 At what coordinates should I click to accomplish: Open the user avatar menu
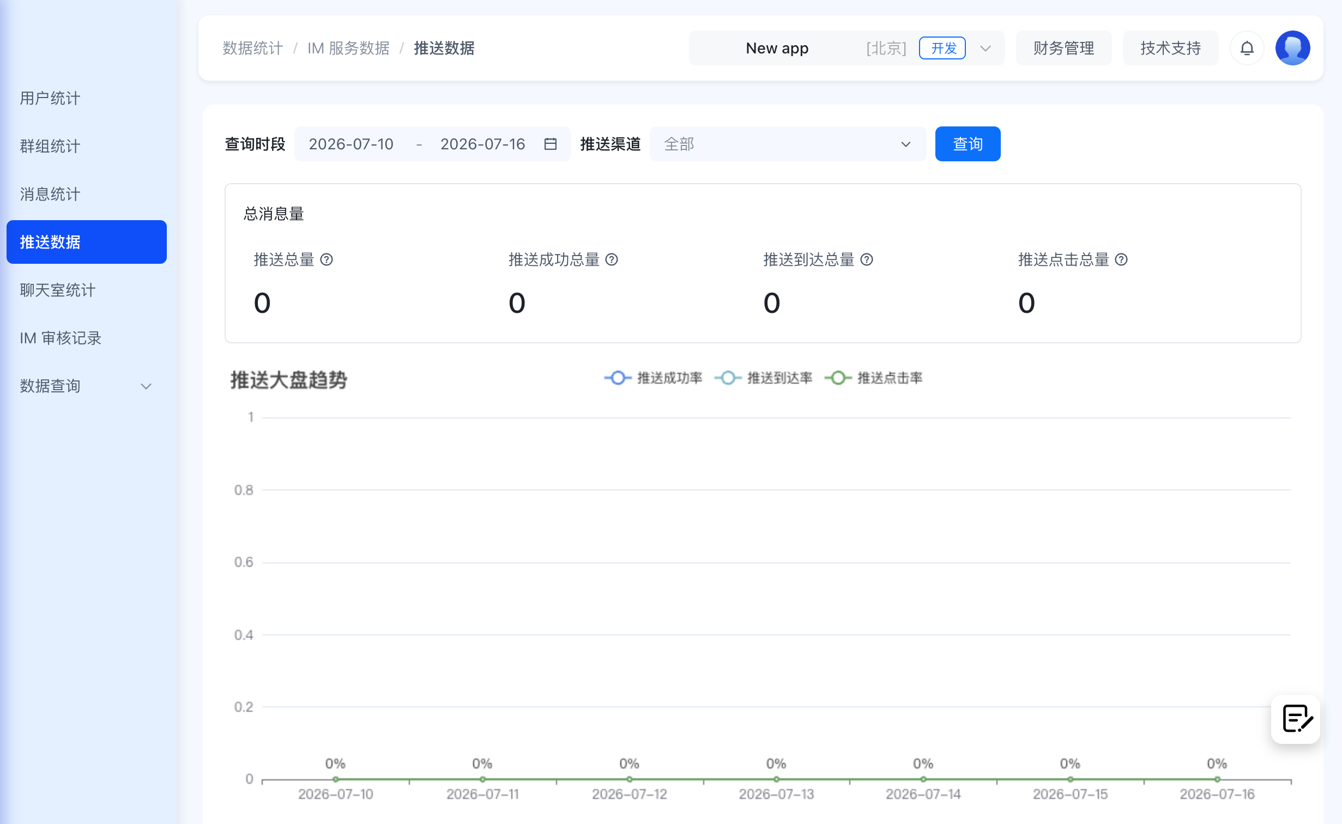(x=1292, y=48)
